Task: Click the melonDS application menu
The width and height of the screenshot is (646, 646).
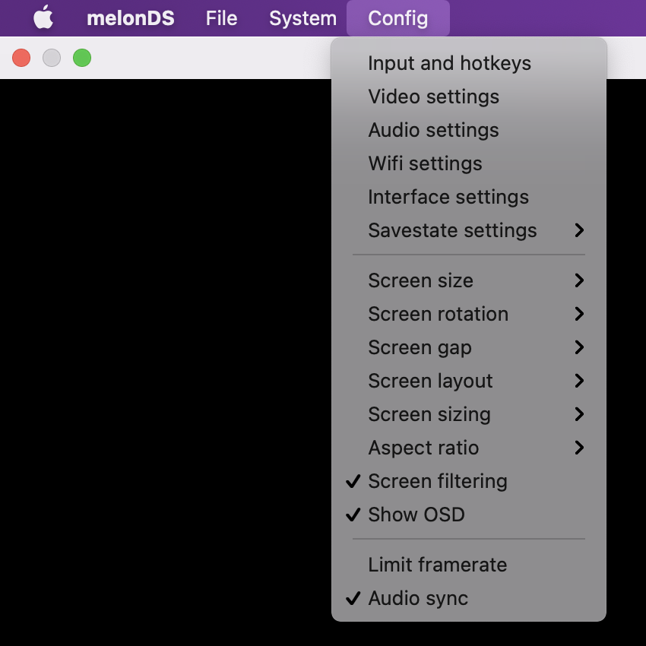Action: 130,17
